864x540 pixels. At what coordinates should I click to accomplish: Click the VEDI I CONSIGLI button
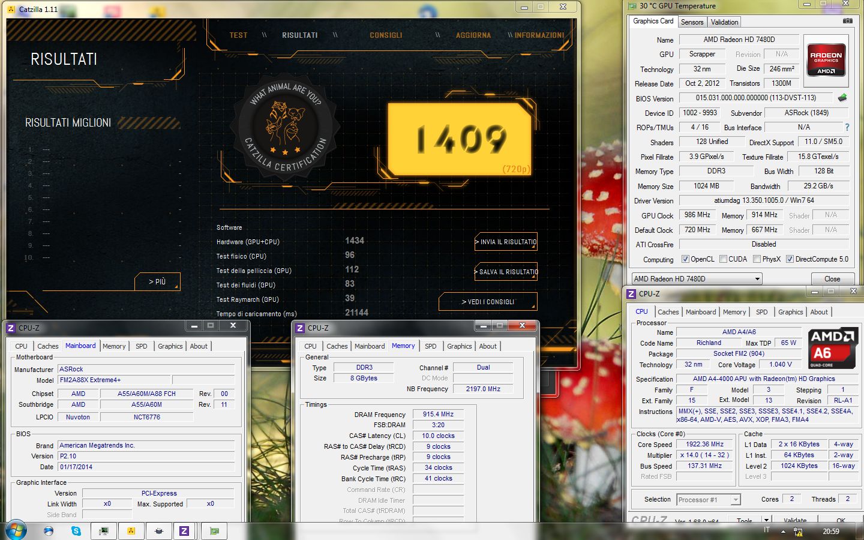[x=488, y=302]
